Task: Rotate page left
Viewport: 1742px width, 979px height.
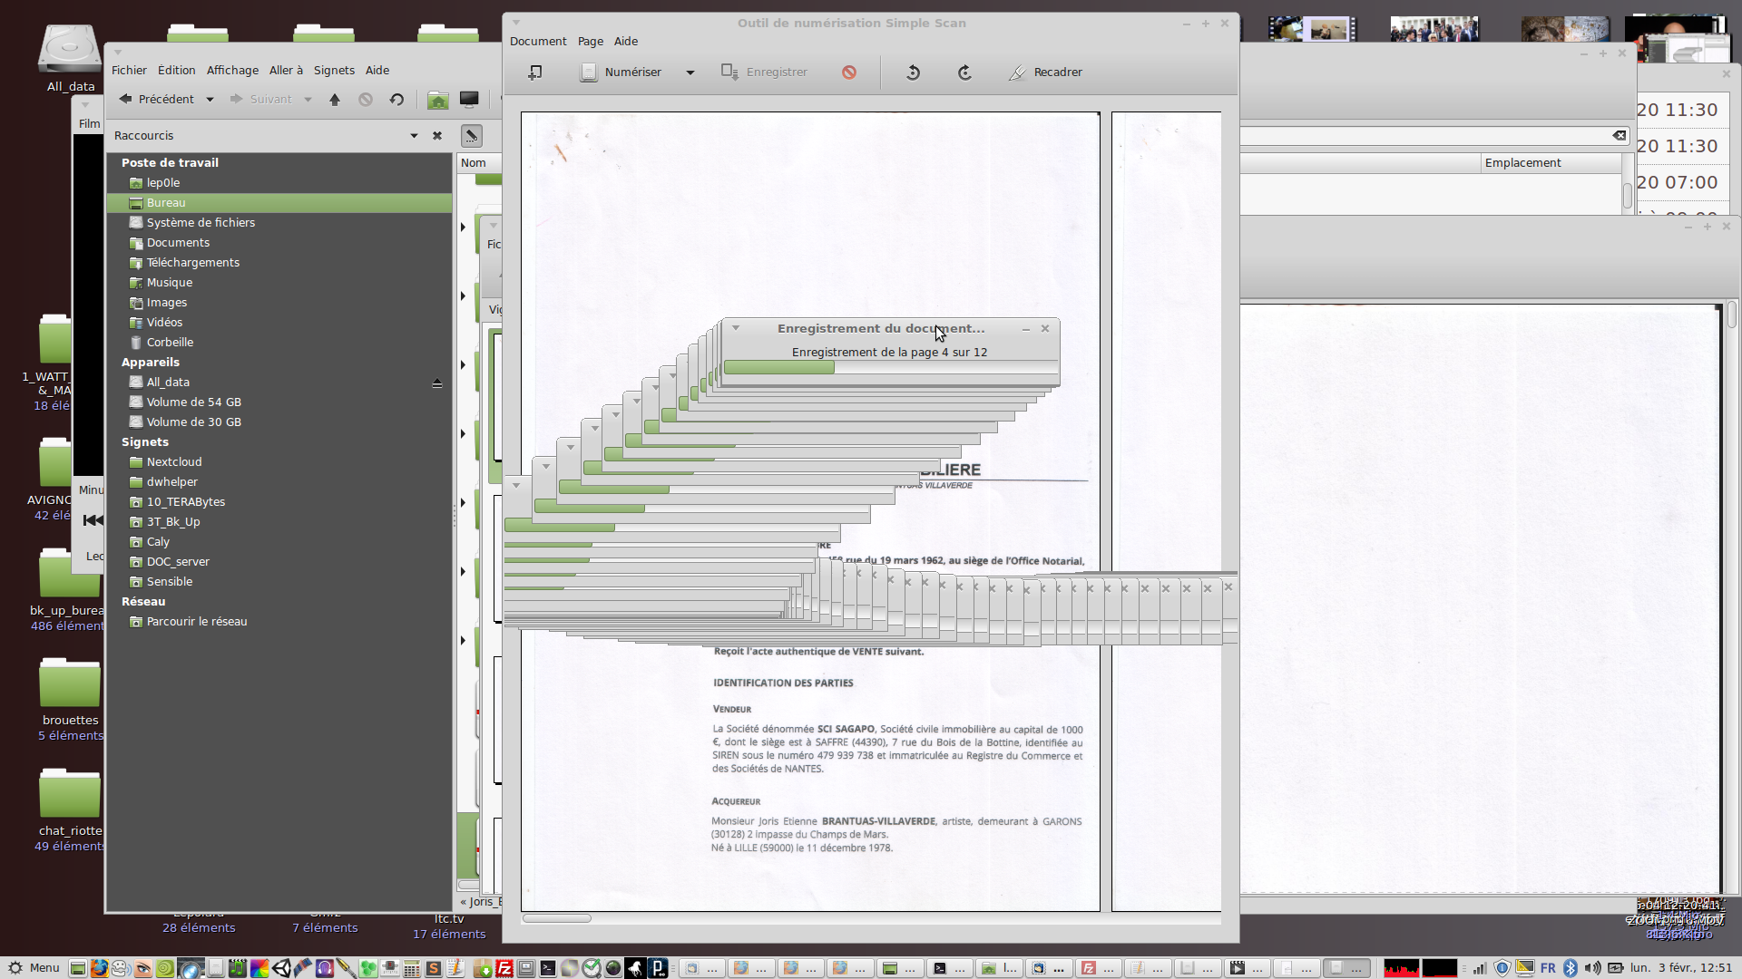Action: (x=913, y=73)
